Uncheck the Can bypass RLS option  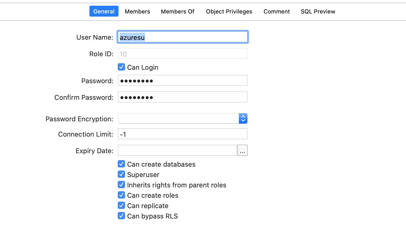pos(121,216)
